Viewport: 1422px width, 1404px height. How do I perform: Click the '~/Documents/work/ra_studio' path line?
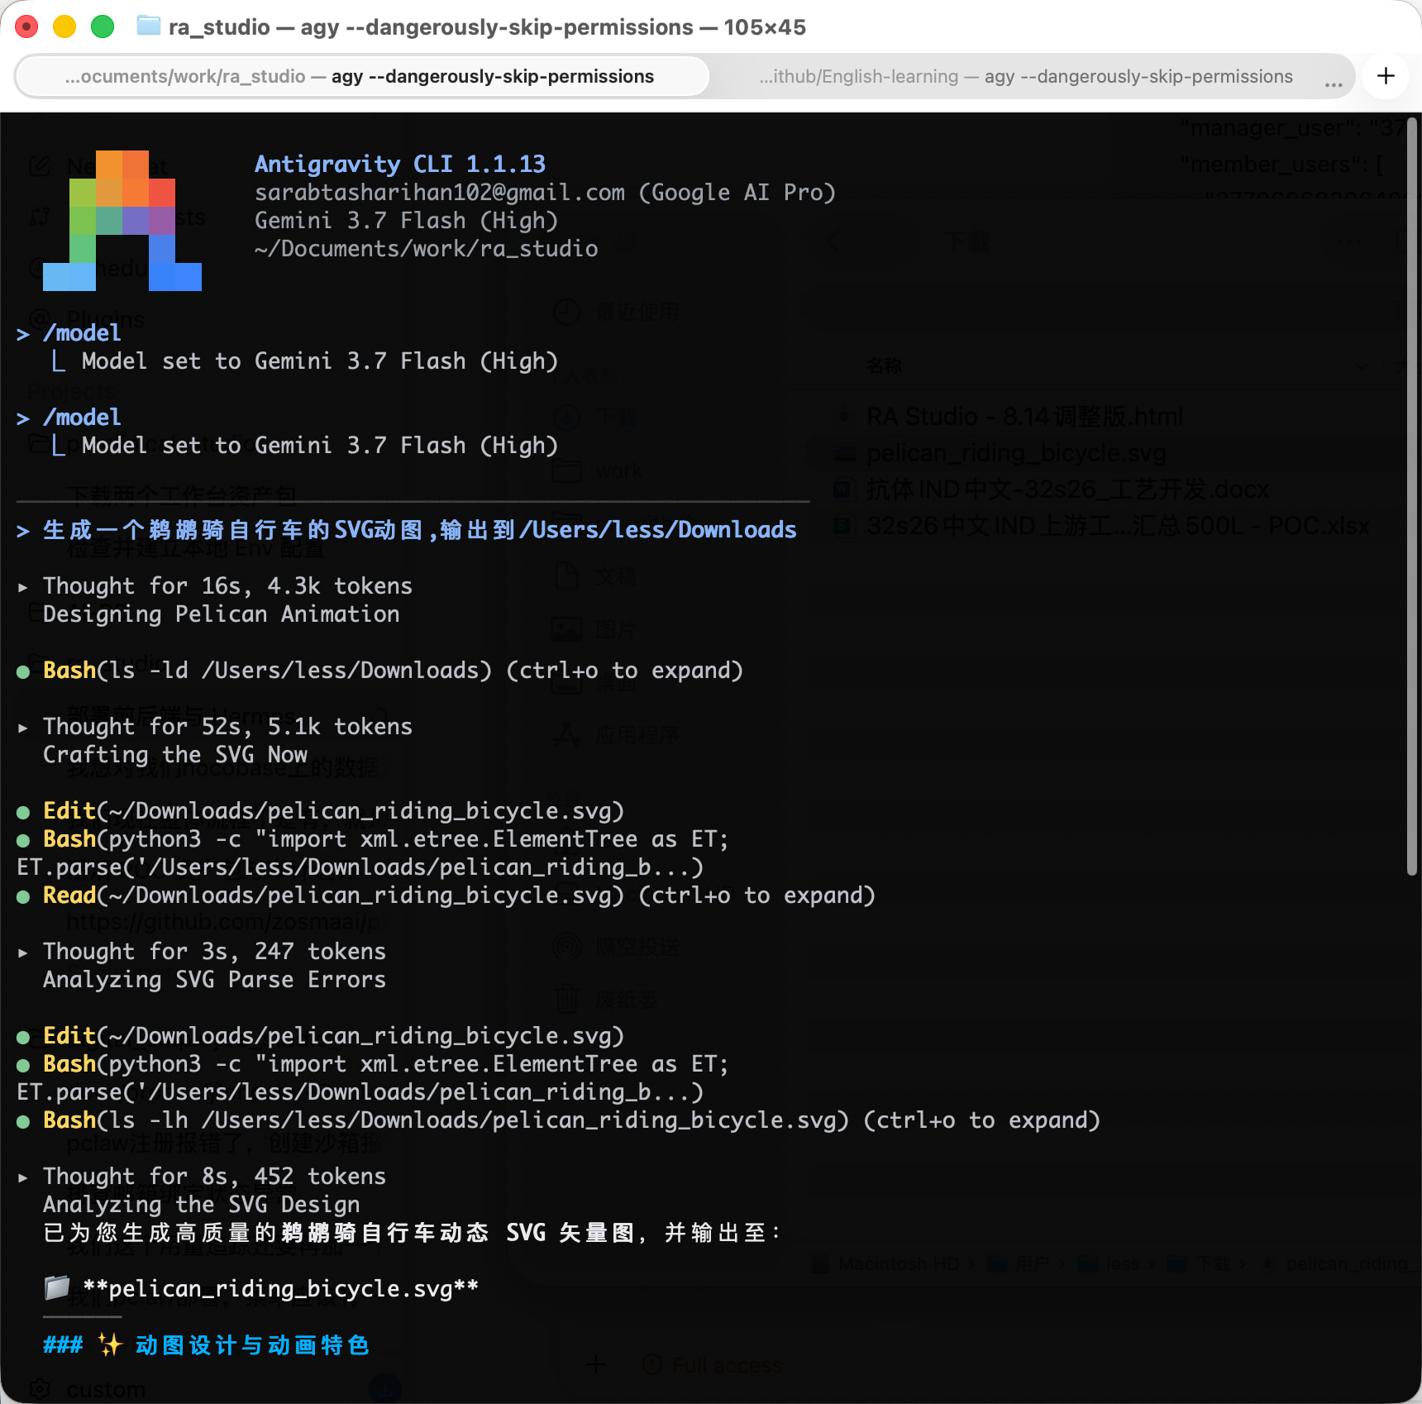(426, 249)
